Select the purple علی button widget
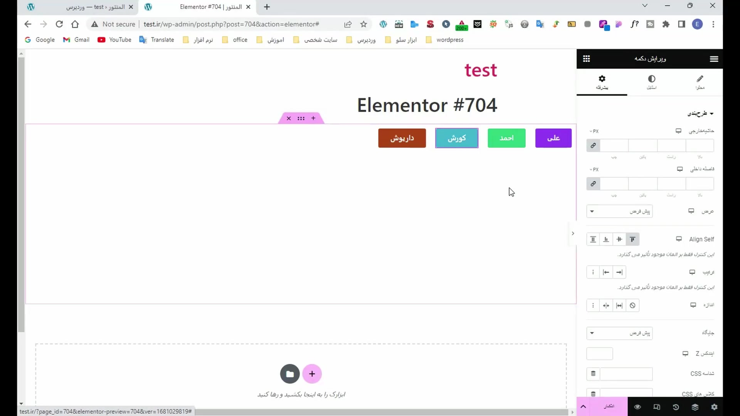The height and width of the screenshot is (416, 740). [x=553, y=138]
